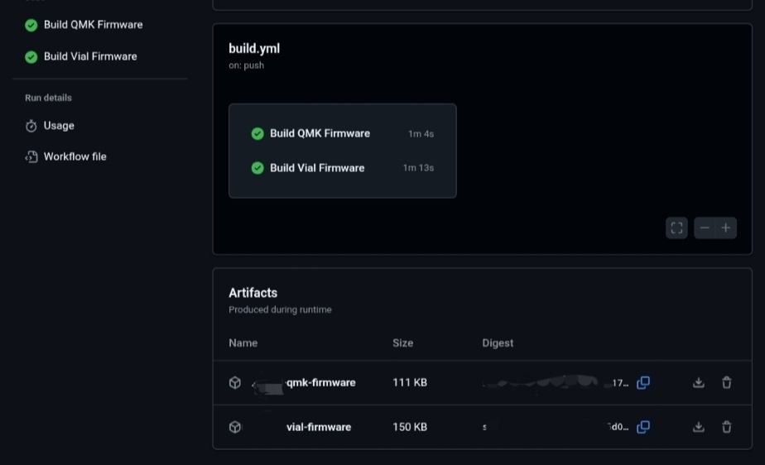Open Workflow file in sidebar

coord(75,156)
